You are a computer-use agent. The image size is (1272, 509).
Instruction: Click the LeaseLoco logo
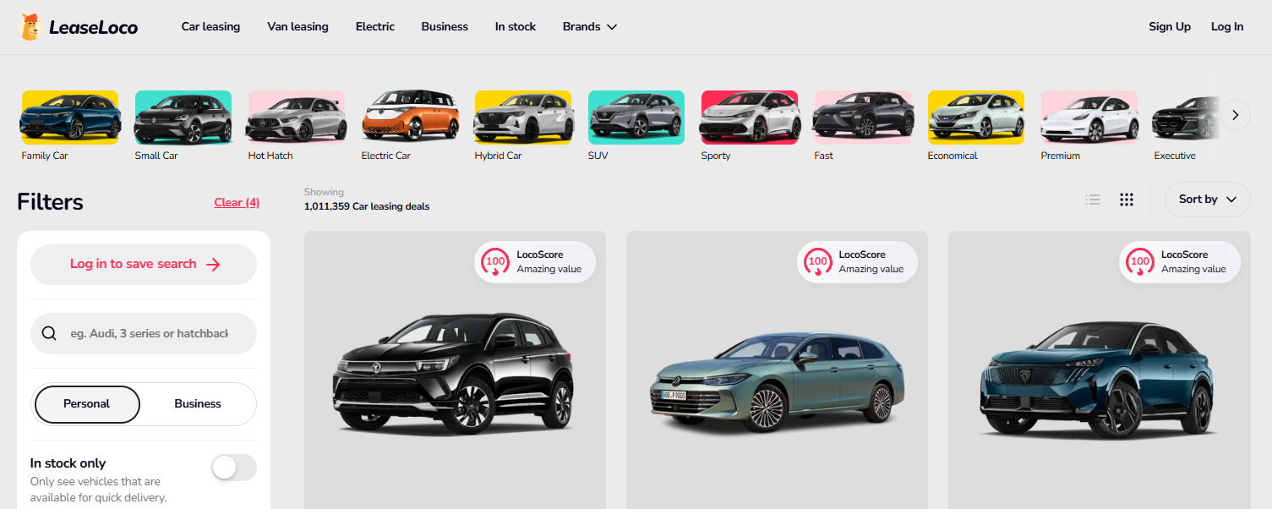click(x=77, y=27)
